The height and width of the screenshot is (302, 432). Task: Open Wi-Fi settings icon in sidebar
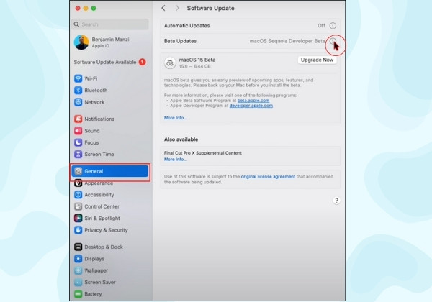click(78, 78)
